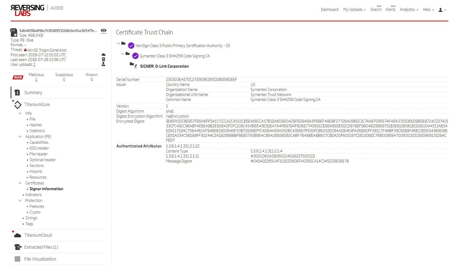The image size is (459, 265).
Task: Click the File Visualization grid icon
Action: 17,259
